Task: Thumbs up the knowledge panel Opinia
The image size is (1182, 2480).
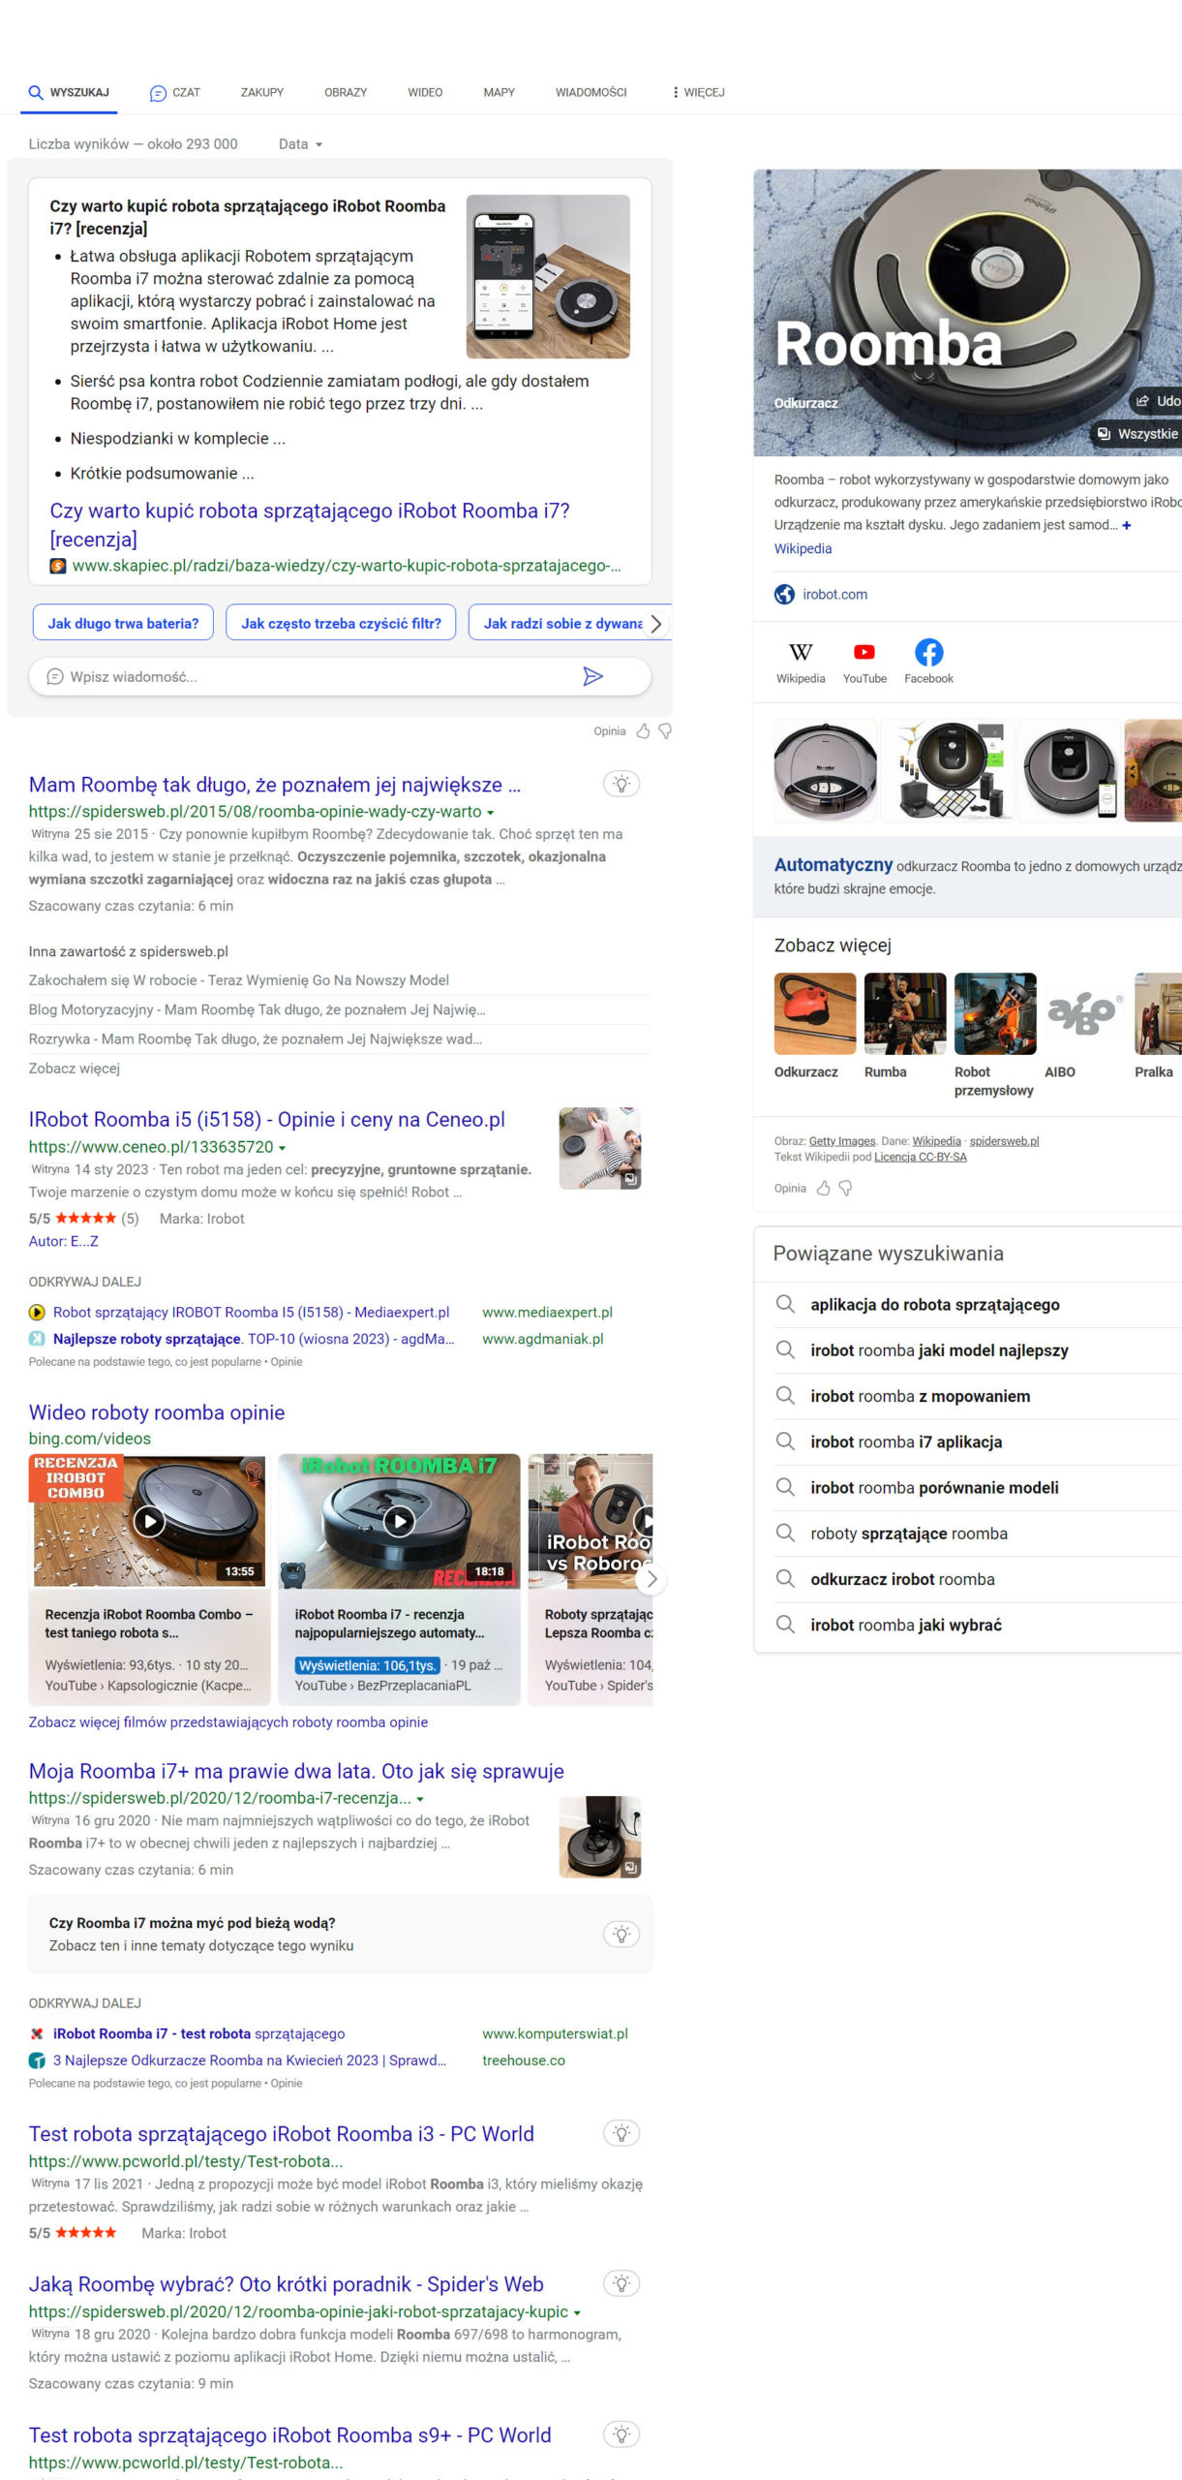Action: coord(824,1189)
